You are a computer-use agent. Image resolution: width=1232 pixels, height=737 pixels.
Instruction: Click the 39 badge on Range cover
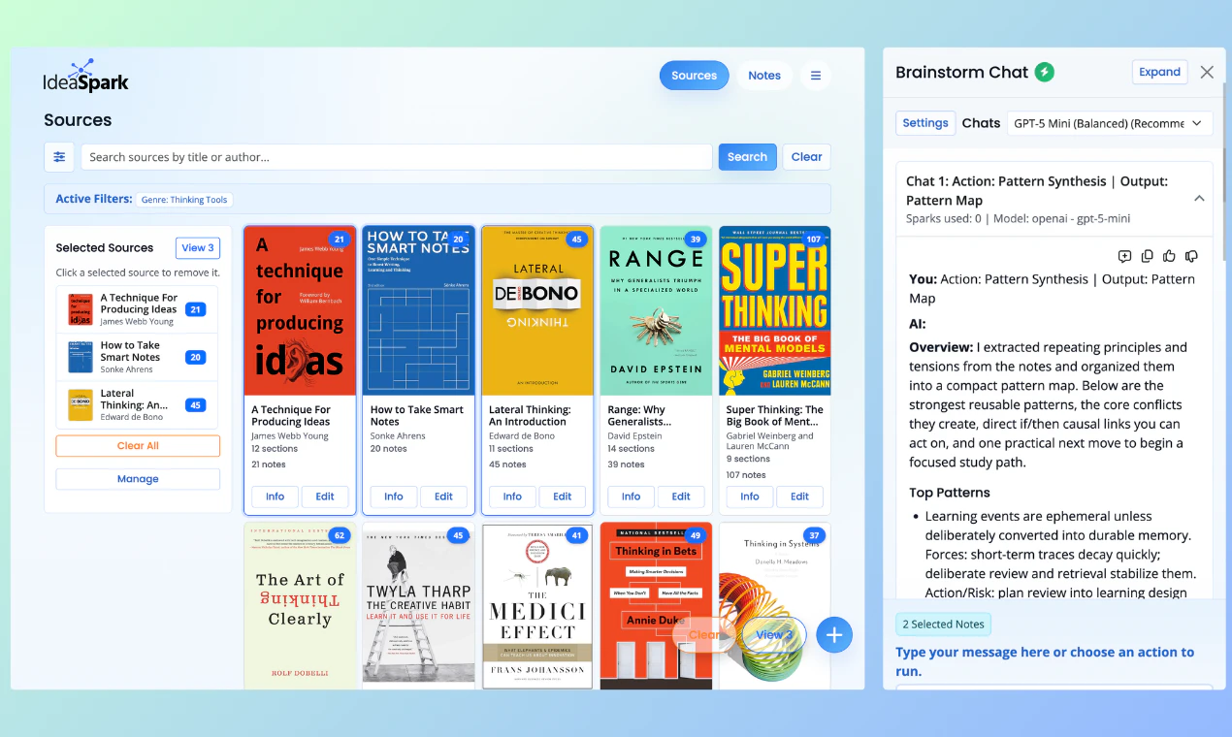tap(695, 239)
